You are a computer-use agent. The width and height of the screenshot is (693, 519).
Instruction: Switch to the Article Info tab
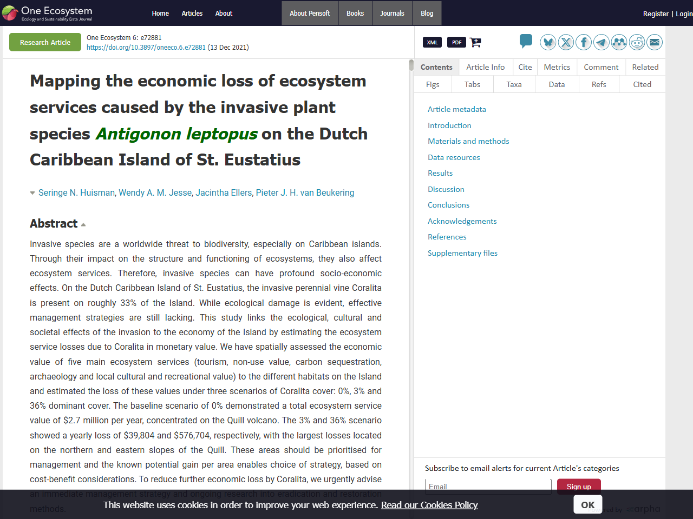coord(486,67)
